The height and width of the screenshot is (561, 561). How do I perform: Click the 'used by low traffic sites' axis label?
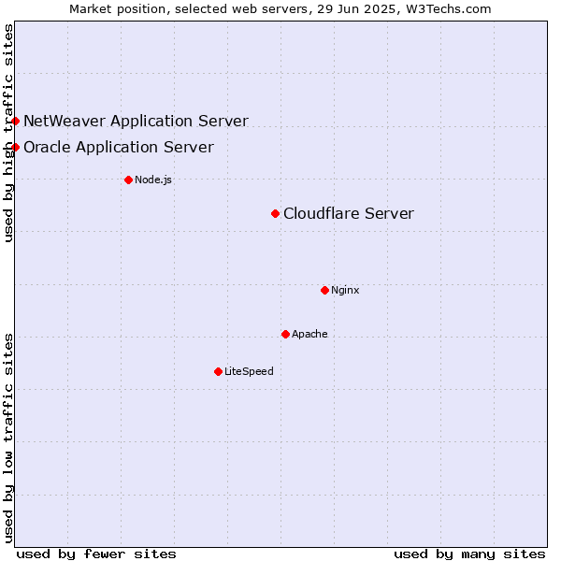[x=8, y=439]
